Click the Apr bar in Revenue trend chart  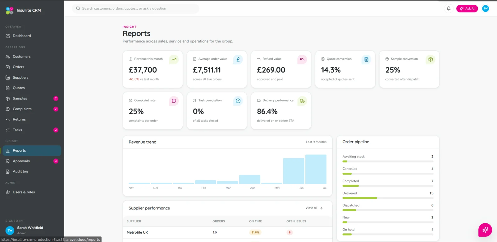click(x=250, y=179)
